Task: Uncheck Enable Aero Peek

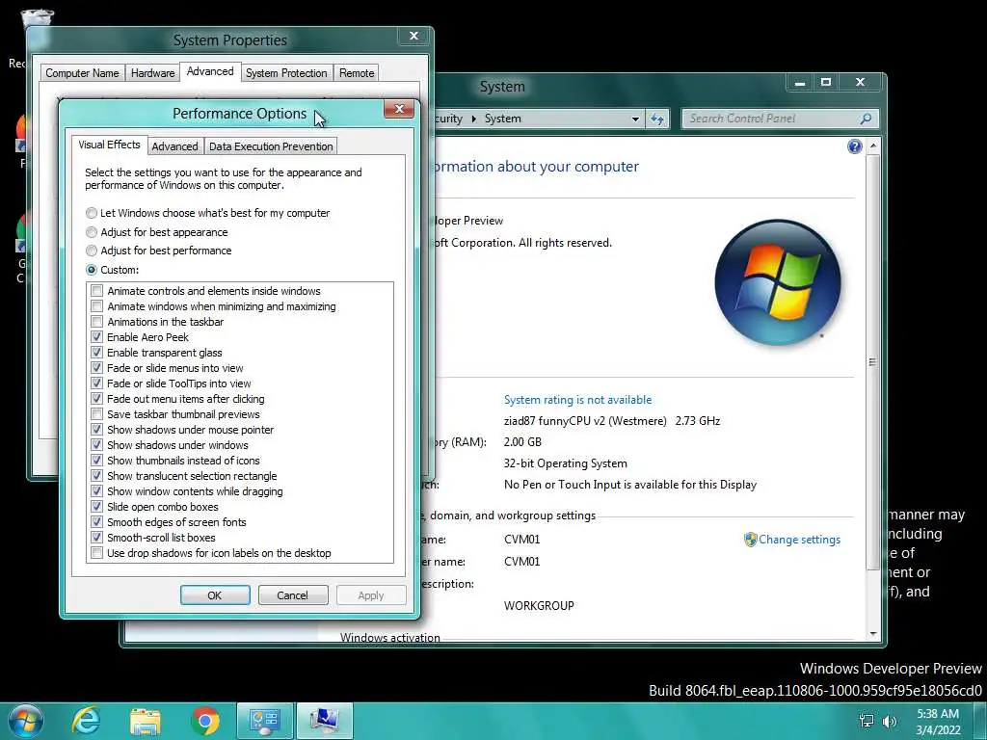Action: point(96,337)
